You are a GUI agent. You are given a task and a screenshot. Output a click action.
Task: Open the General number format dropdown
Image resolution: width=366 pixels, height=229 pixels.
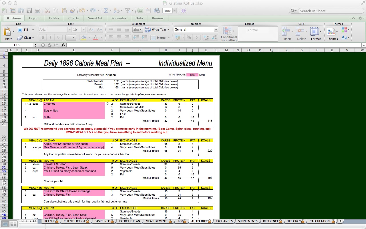click(216, 29)
